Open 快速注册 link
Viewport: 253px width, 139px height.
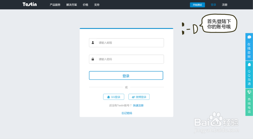point(138,105)
